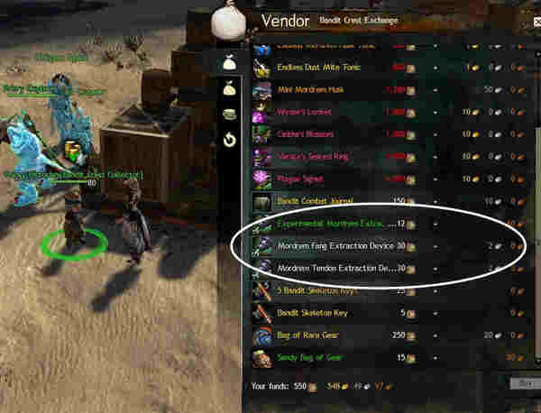
Task: Click the Bag of Rare Gear icon
Action: 262,335
